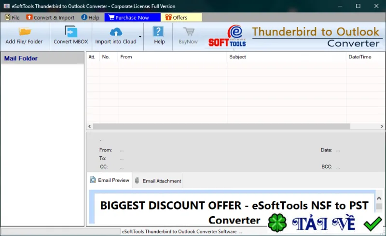
Task: Click the preview pane scroll up arrow
Action: pyautogui.click(x=379, y=198)
